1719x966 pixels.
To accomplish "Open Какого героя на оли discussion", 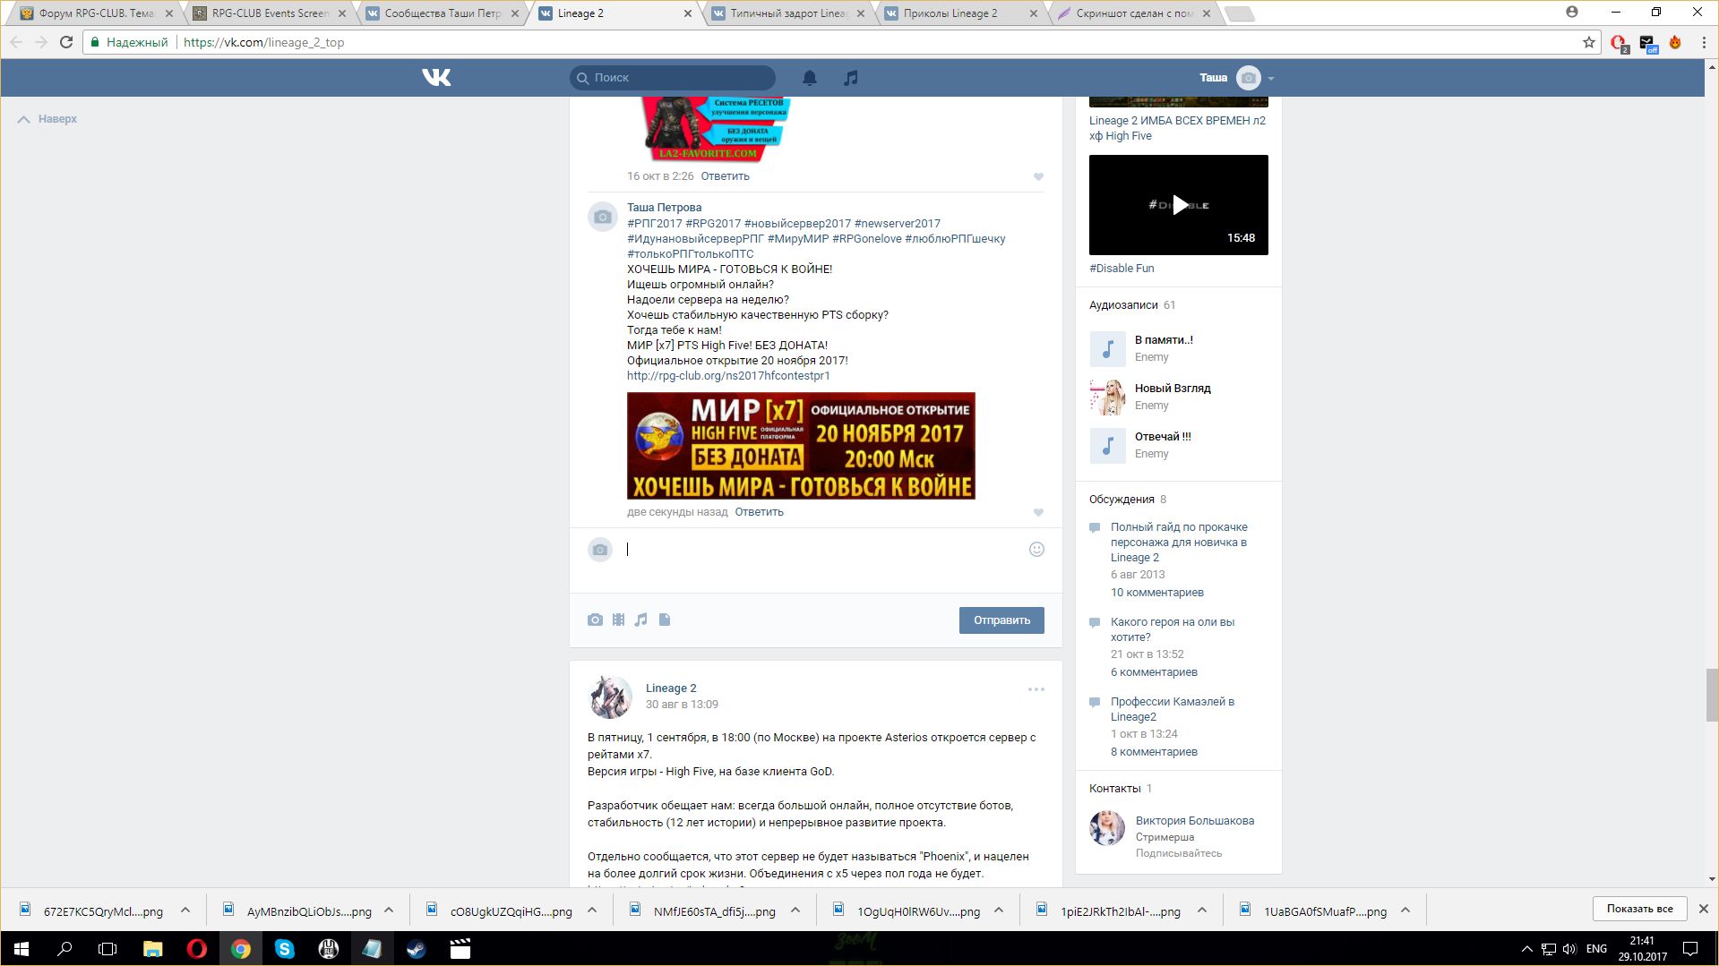I will (x=1173, y=629).
